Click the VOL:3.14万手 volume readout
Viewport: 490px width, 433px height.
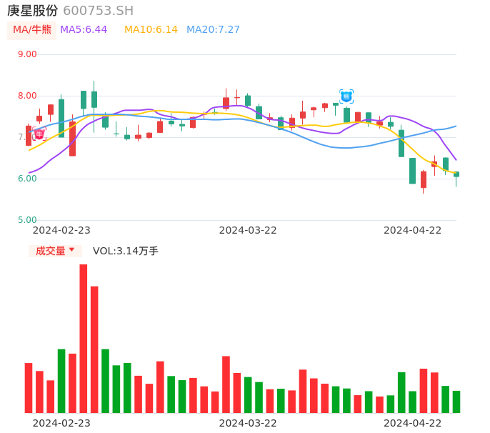click(126, 251)
